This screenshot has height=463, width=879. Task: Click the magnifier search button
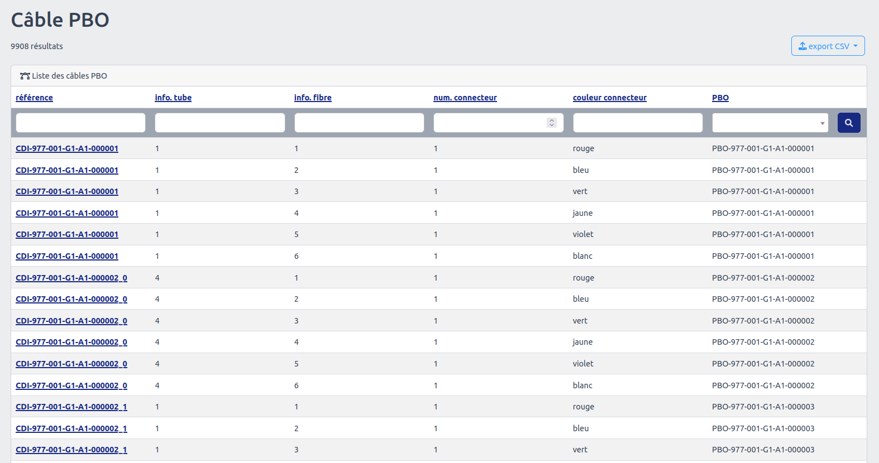(848, 123)
